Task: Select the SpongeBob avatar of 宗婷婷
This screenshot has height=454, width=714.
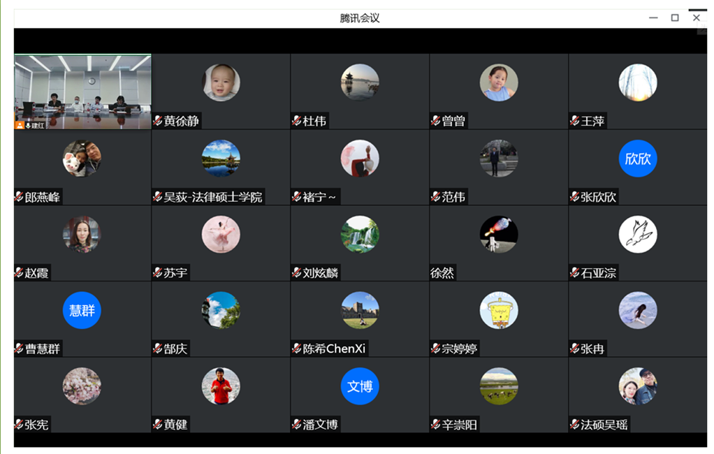Action: pyautogui.click(x=499, y=310)
